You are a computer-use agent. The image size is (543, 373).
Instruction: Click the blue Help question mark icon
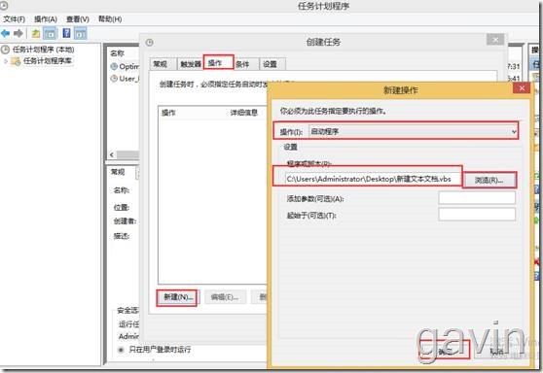pos(66,33)
